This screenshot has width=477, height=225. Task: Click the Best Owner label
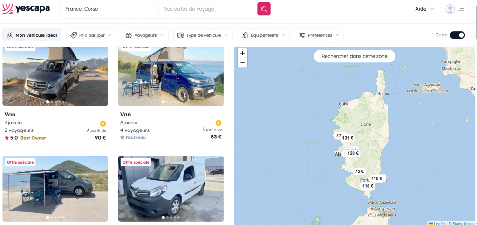tap(33, 138)
